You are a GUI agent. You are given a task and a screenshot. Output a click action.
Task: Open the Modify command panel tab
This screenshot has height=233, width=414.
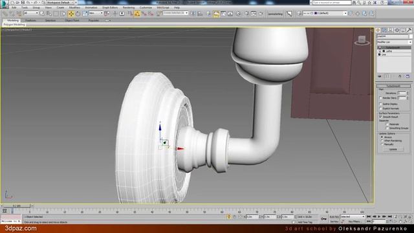[384, 30]
